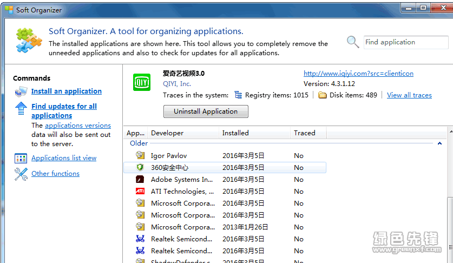Click the Disk items folder icon

pos(322,95)
